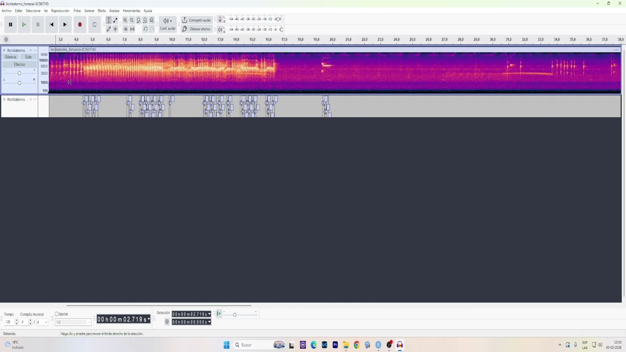Click the recording meter microphone icon

point(220,20)
